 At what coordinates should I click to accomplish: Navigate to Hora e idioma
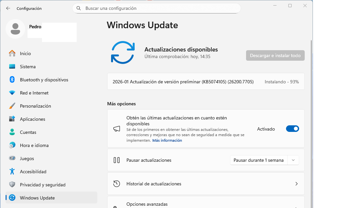click(x=34, y=145)
